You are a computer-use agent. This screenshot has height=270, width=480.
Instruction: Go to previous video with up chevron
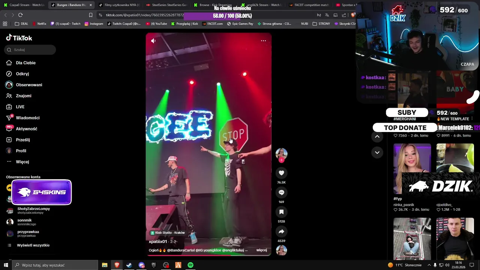pyautogui.click(x=377, y=136)
